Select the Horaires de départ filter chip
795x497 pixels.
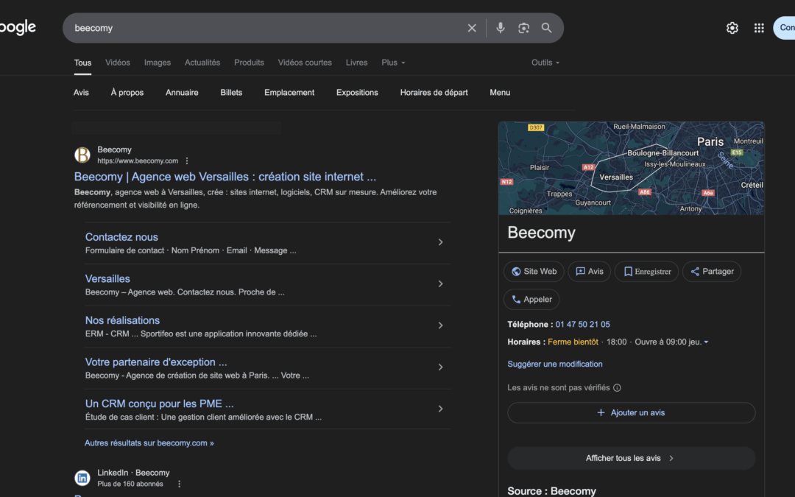pyautogui.click(x=434, y=92)
